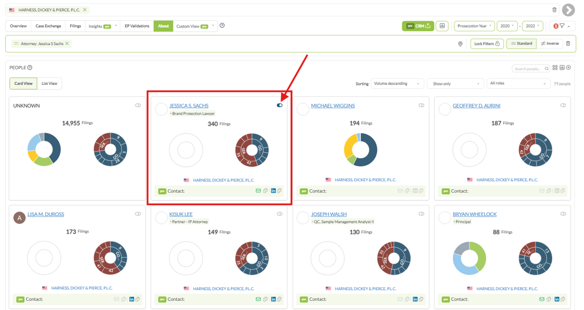
Task: Open LinkedIn icon on Bryan Wheelock card
Action: click(557, 299)
